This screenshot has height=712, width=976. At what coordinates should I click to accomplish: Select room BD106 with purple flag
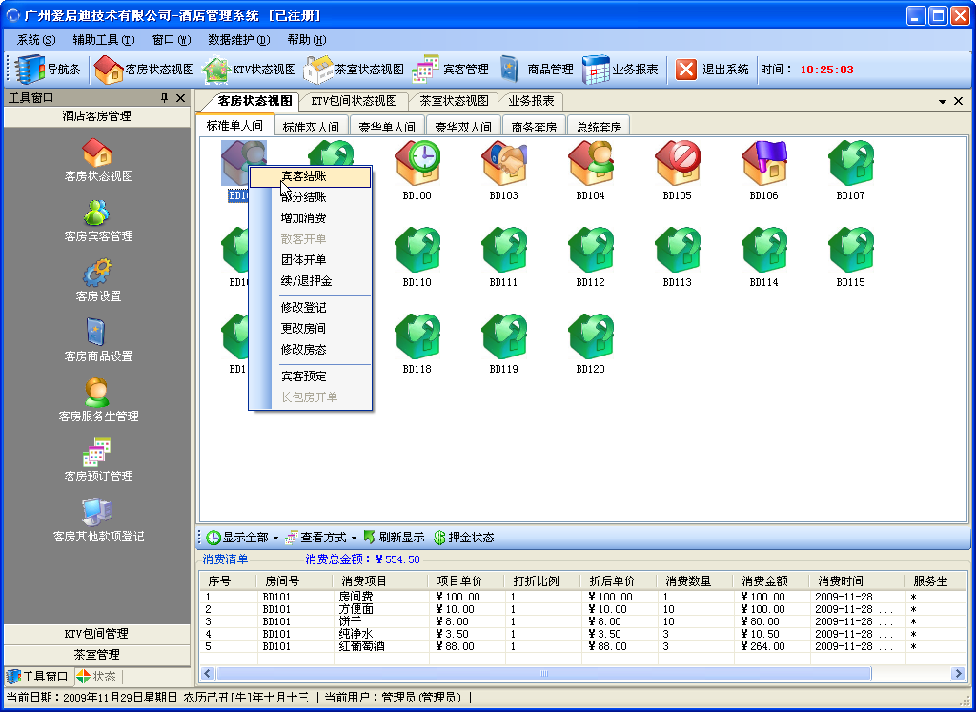[764, 164]
